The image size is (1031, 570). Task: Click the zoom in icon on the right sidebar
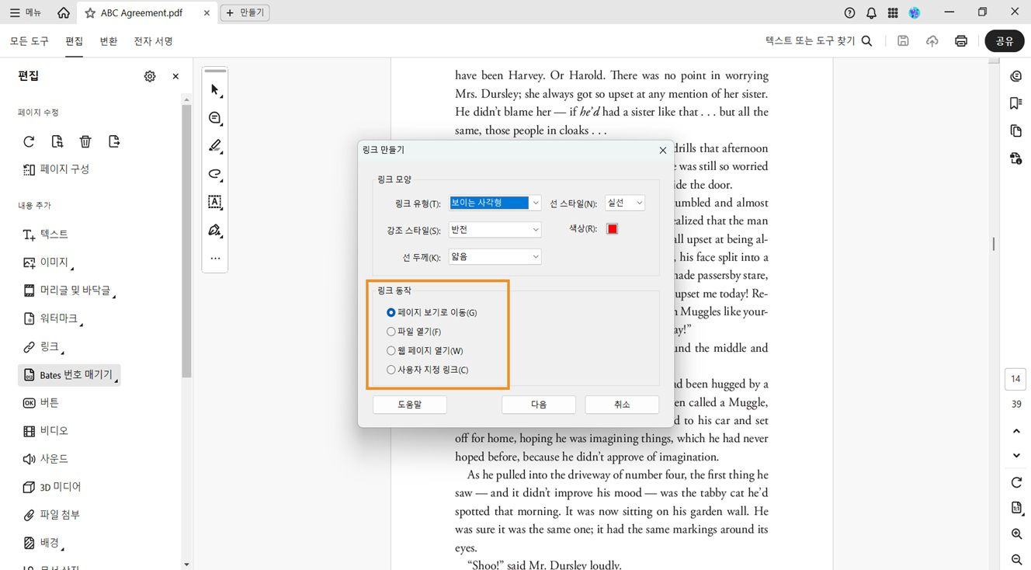coord(1016,534)
